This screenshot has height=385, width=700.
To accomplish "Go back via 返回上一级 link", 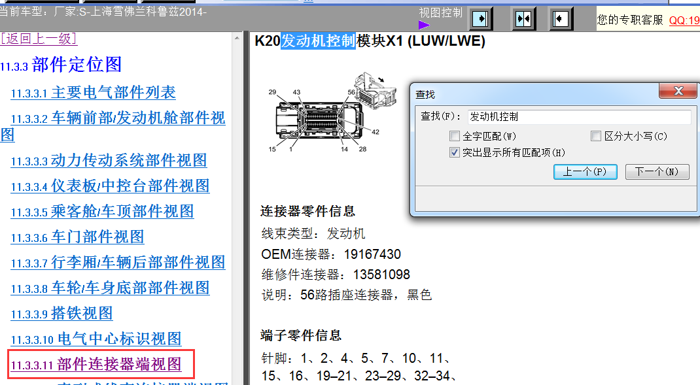I will tap(39, 39).
